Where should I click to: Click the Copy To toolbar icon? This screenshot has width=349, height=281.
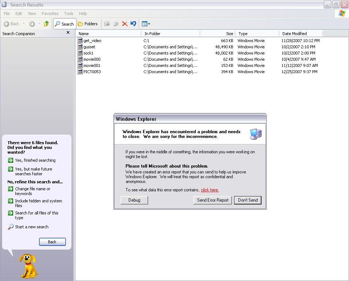click(x=116, y=24)
